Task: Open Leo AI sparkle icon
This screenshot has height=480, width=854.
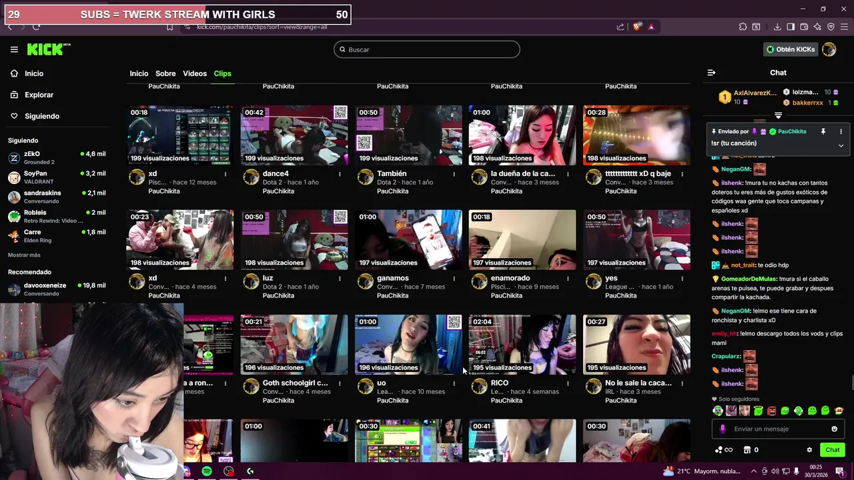Action: click(817, 27)
